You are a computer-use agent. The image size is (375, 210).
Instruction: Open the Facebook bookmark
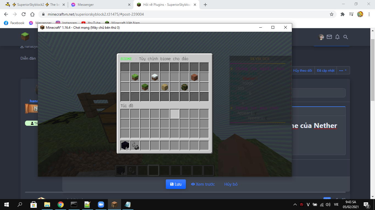pos(14,23)
